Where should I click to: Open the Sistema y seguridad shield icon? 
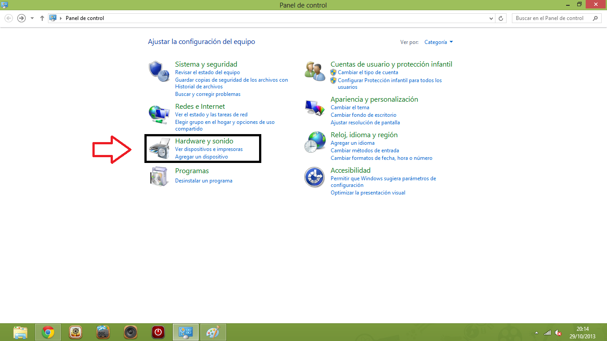pos(159,71)
